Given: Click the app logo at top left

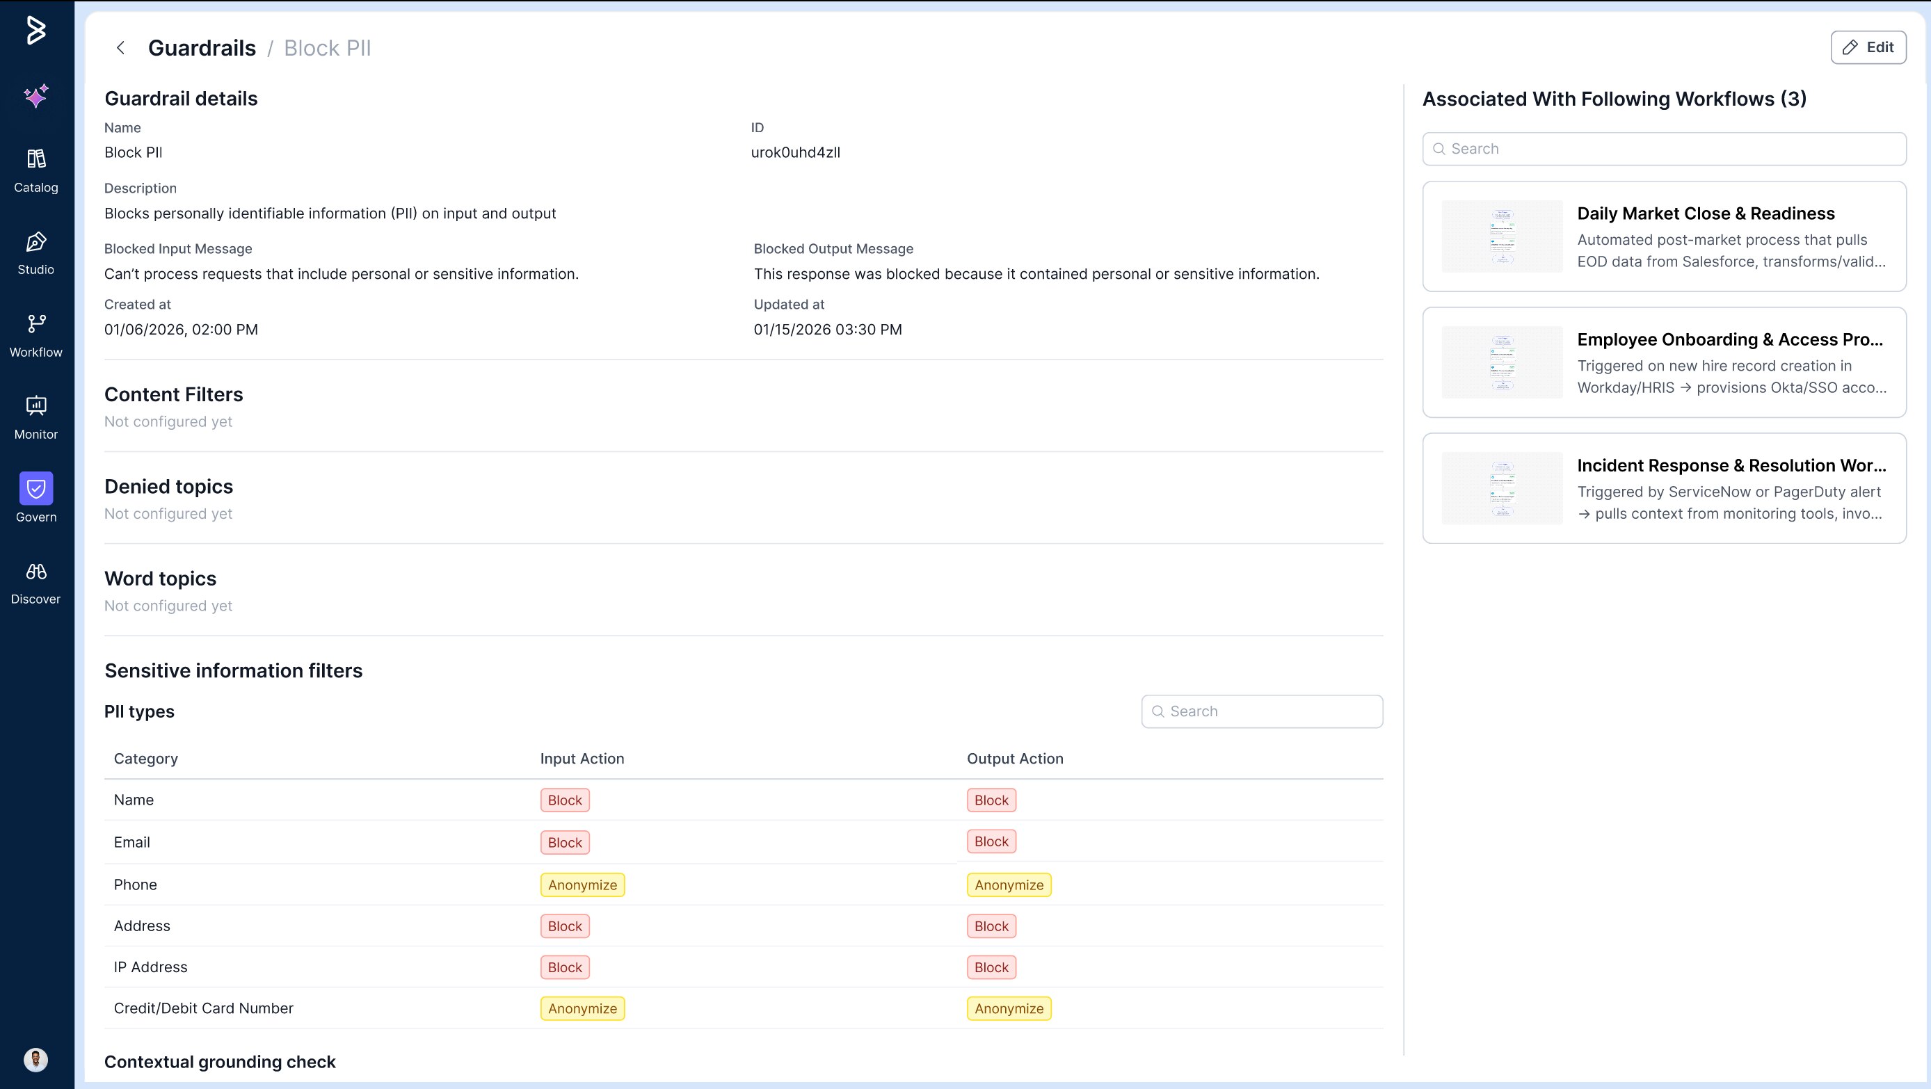Looking at the screenshot, I should tap(36, 30).
